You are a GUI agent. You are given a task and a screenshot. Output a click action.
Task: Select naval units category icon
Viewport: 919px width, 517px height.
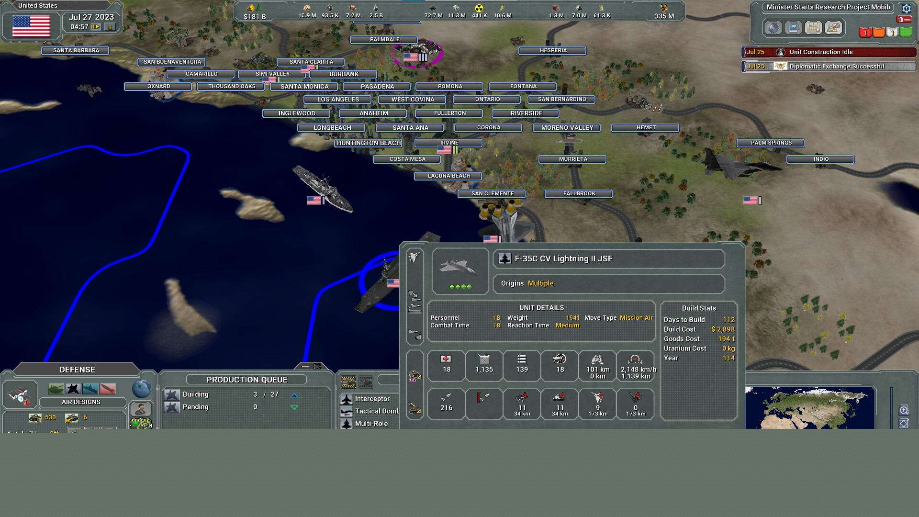point(90,389)
